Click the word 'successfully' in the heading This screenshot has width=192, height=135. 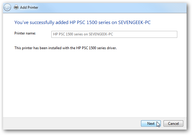(x=42, y=22)
